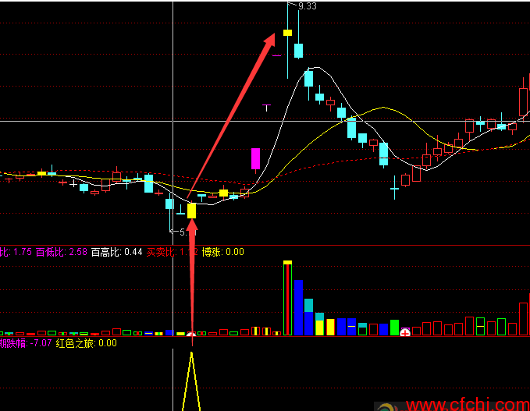Select the small magenta T-shaped candle
Viewport: 530px width, 411px height.
pos(266,108)
